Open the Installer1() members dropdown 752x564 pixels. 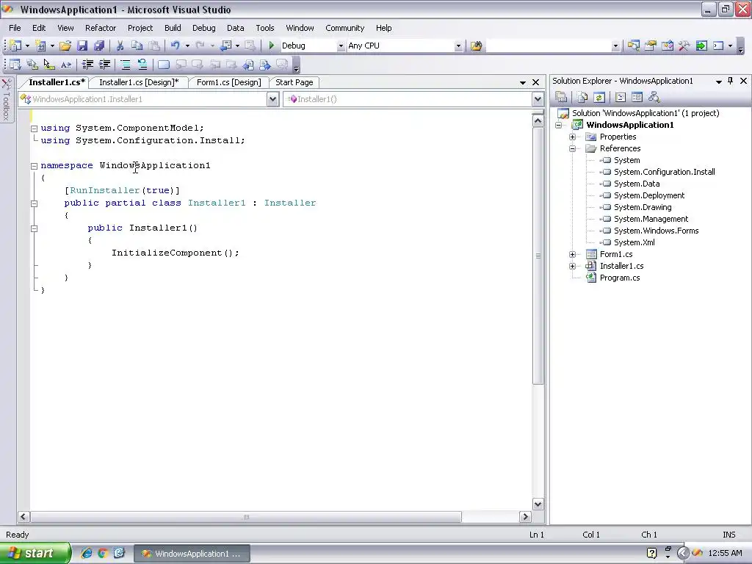[537, 99]
